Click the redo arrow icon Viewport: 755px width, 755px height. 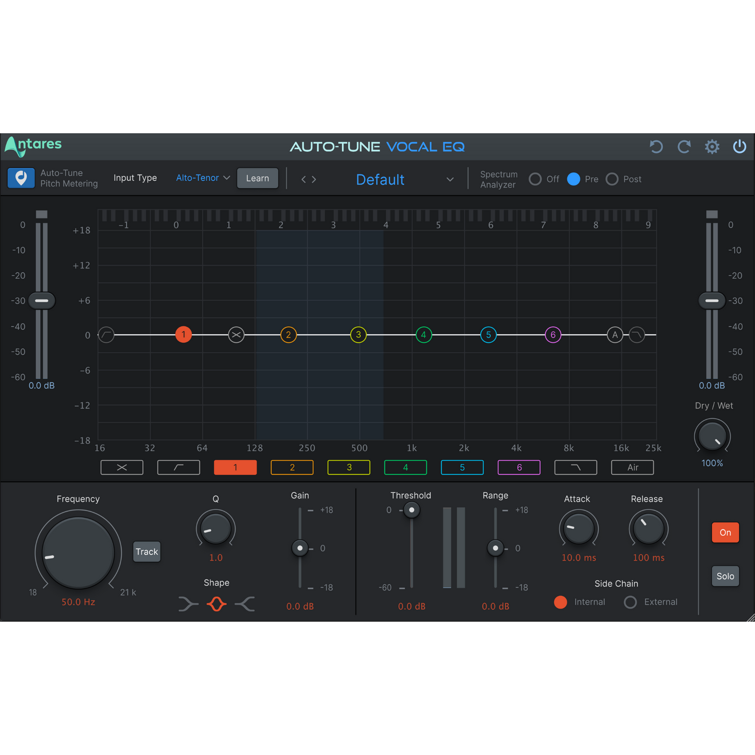point(684,147)
